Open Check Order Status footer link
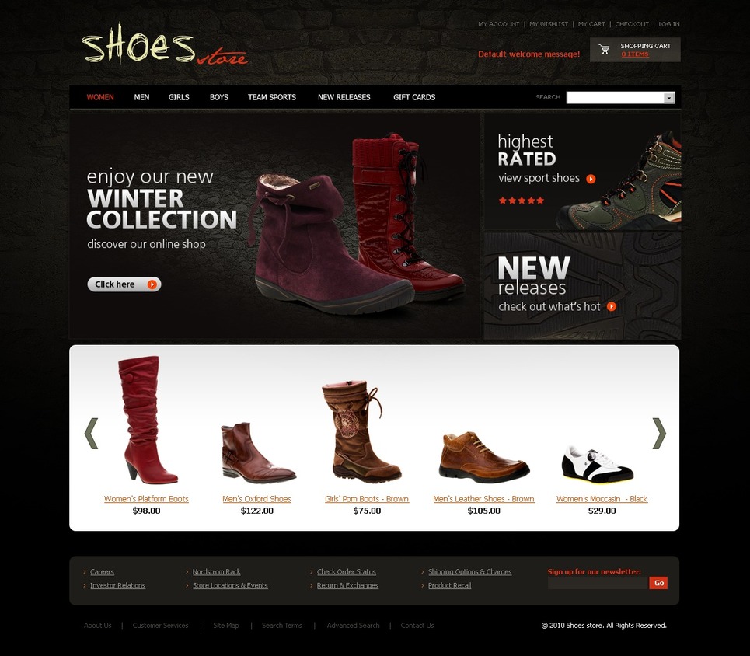The width and height of the screenshot is (750, 656). click(x=347, y=572)
